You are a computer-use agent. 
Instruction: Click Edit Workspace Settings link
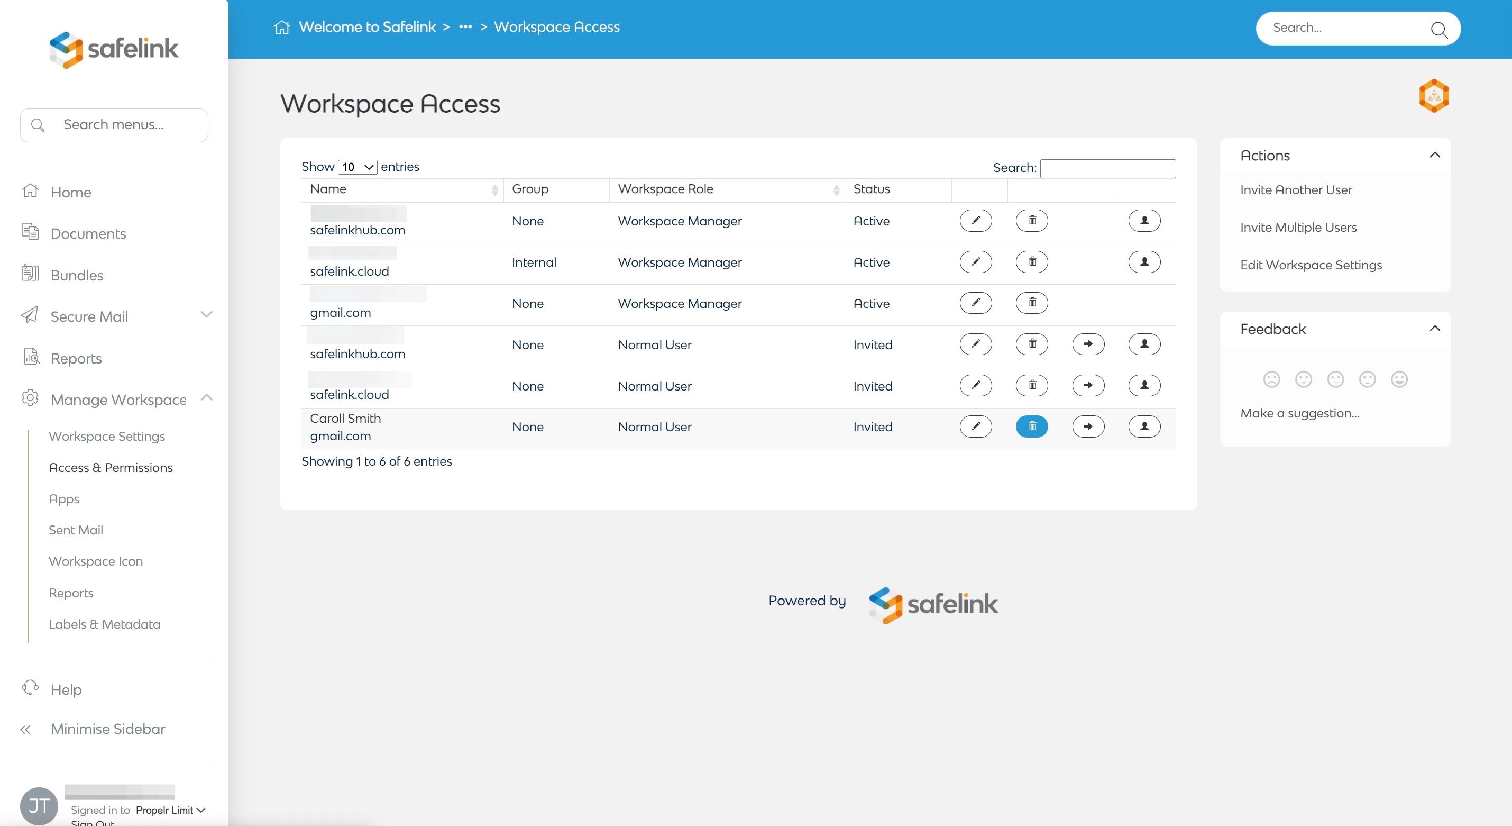click(1311, 265)
